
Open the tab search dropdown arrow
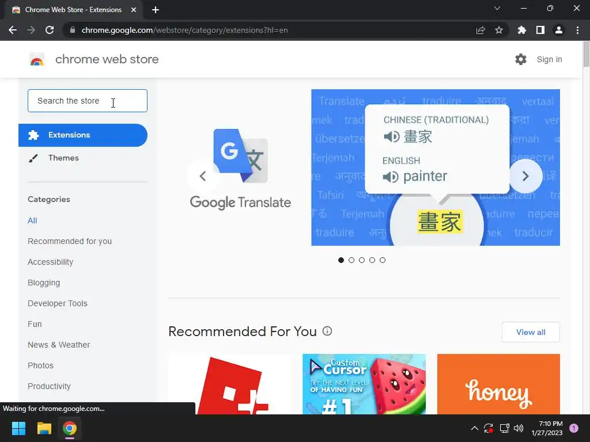point(497,8)
